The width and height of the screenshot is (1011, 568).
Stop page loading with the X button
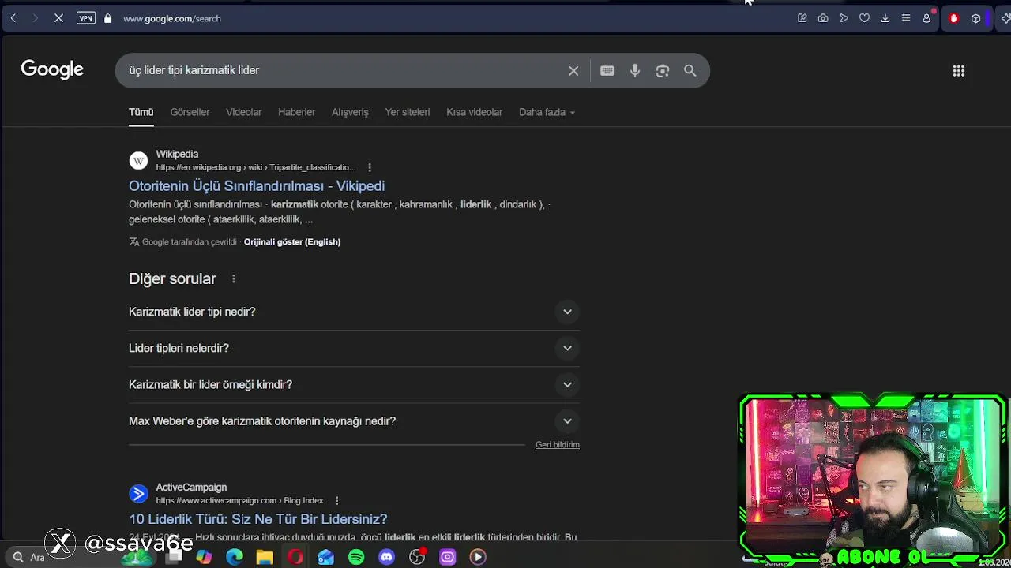(x=58, y=18)
